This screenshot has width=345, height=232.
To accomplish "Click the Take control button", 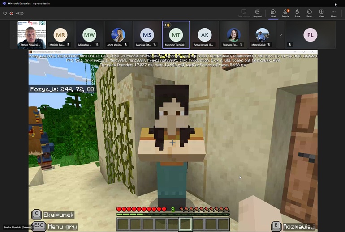I will pyautogui.click(x=244, y=13).
